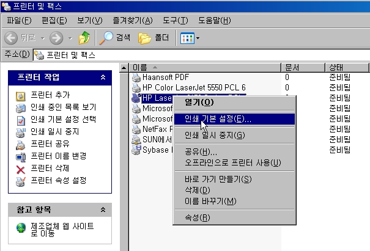Collapse the 프린터 작업 panel
The width and height of the screenshot is (370, 251).
103,78
